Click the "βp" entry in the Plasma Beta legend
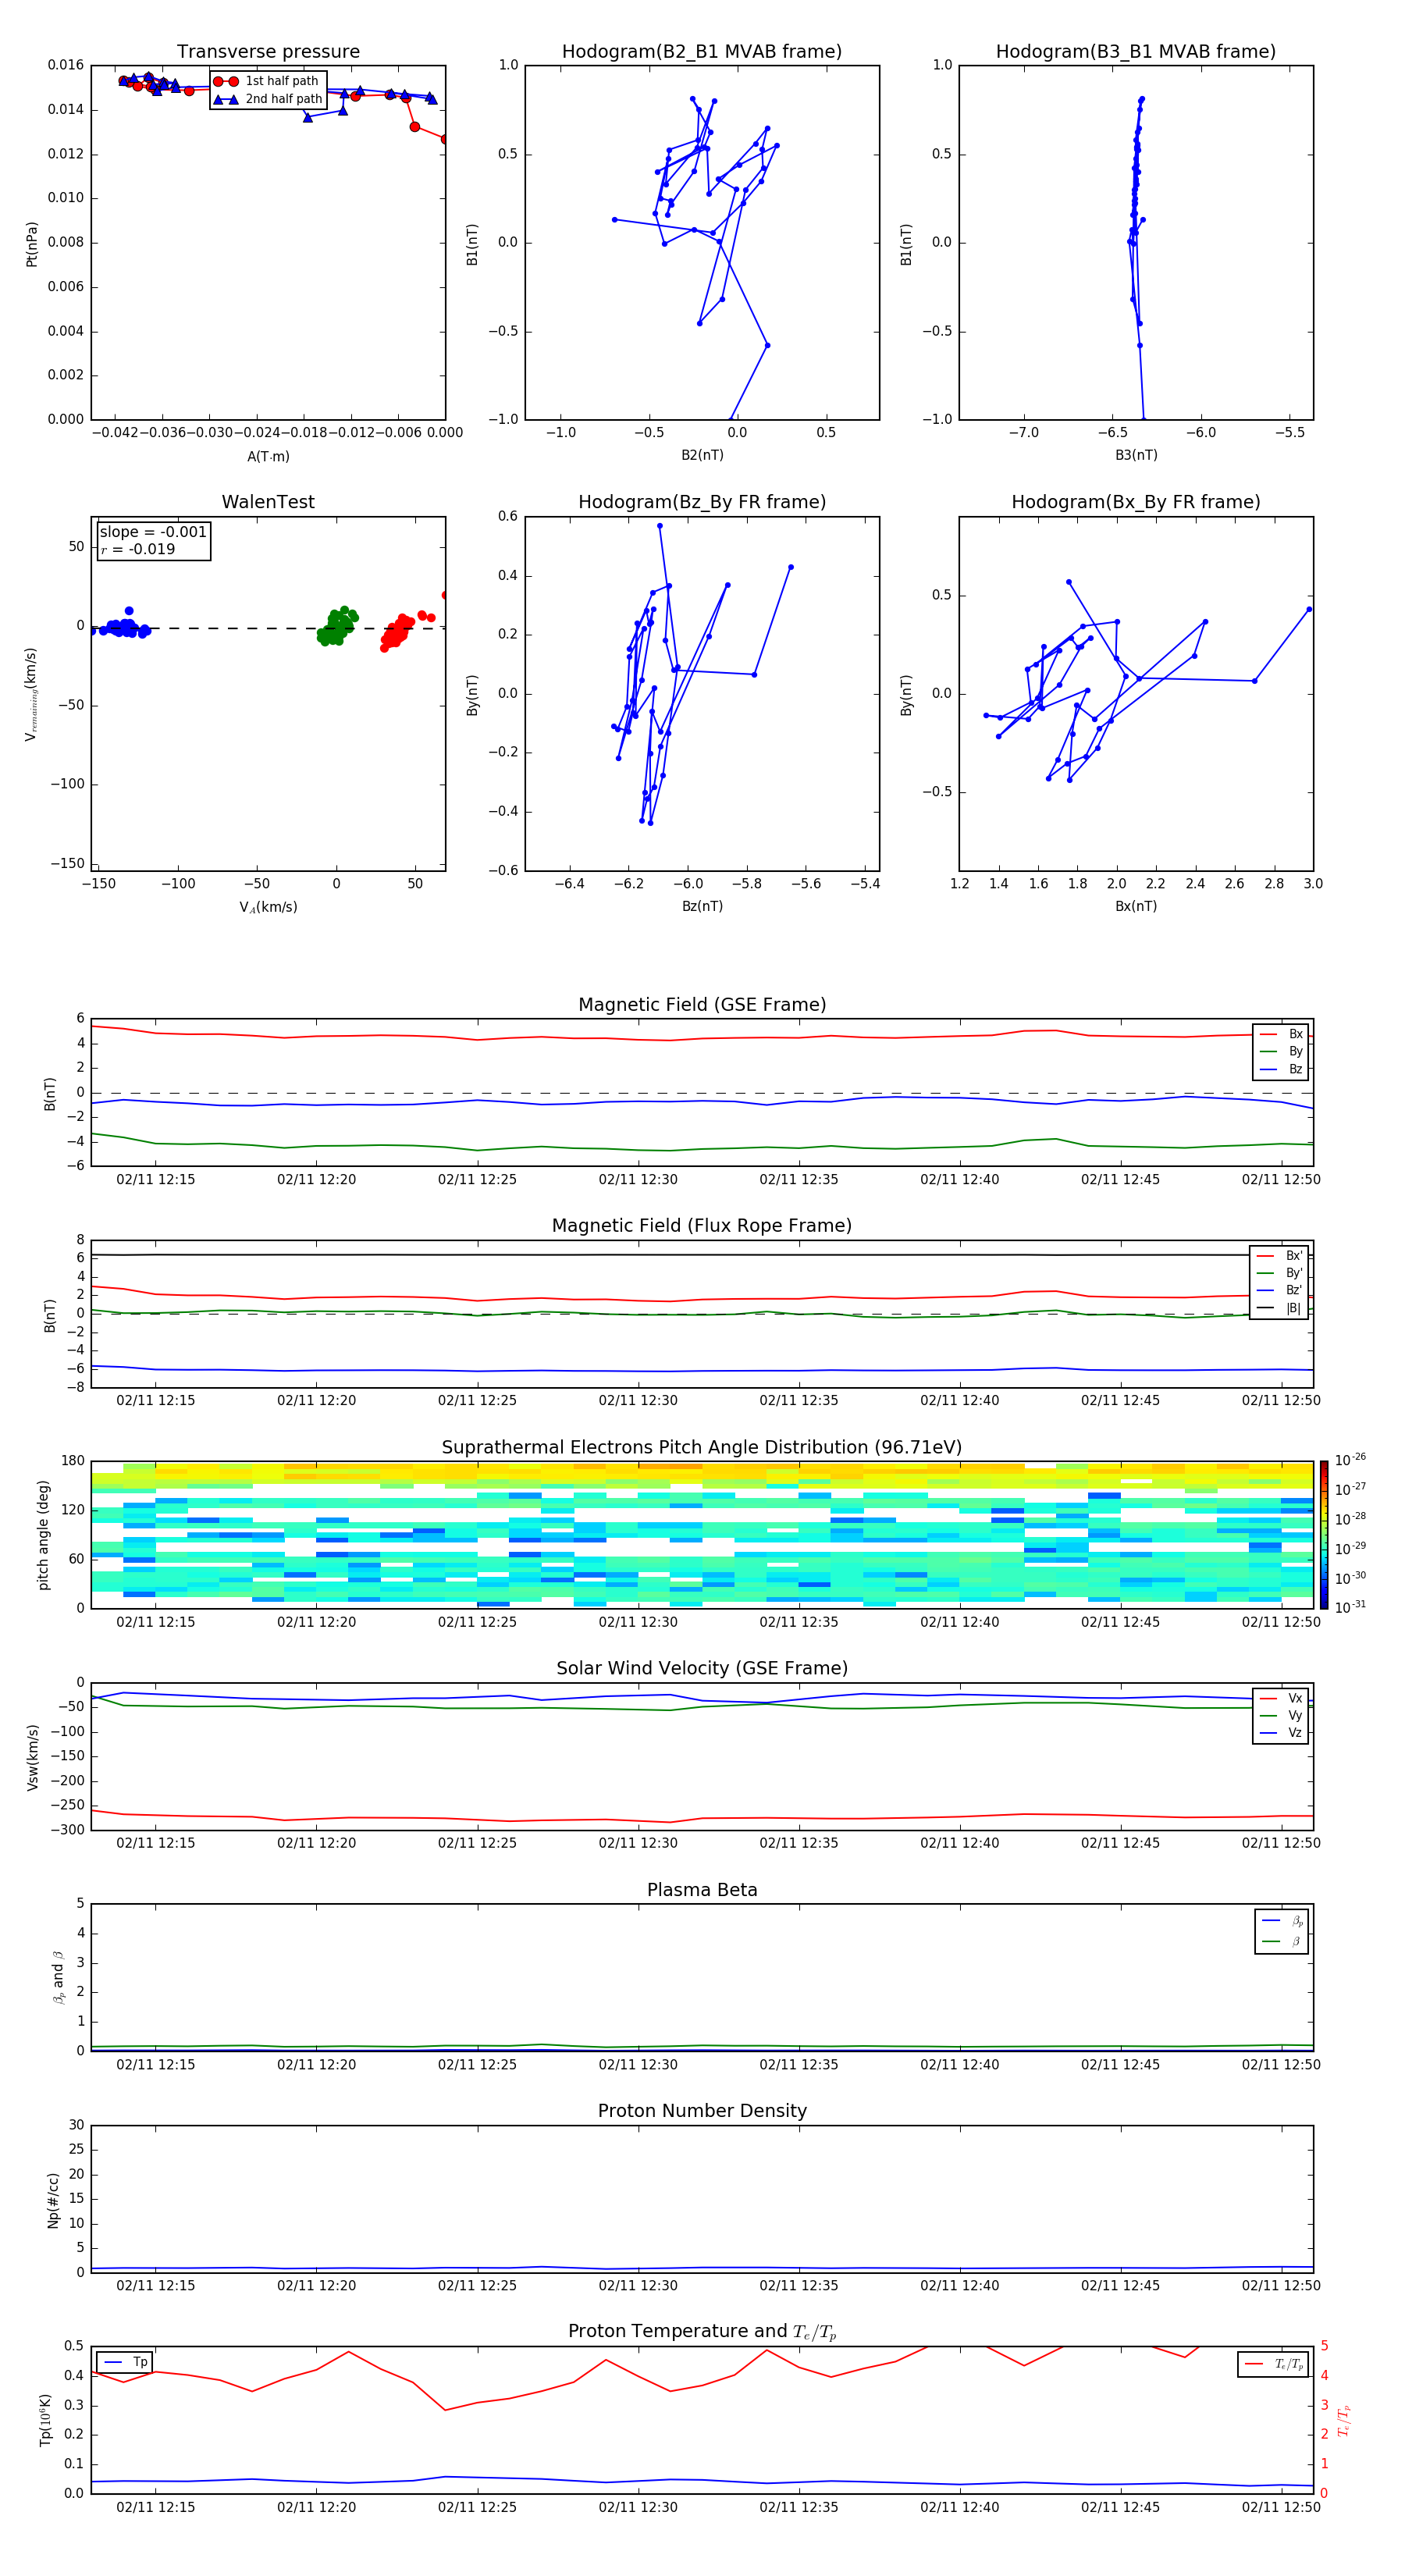Screen dimensions: 1405x2576 pos(1282,1921)
